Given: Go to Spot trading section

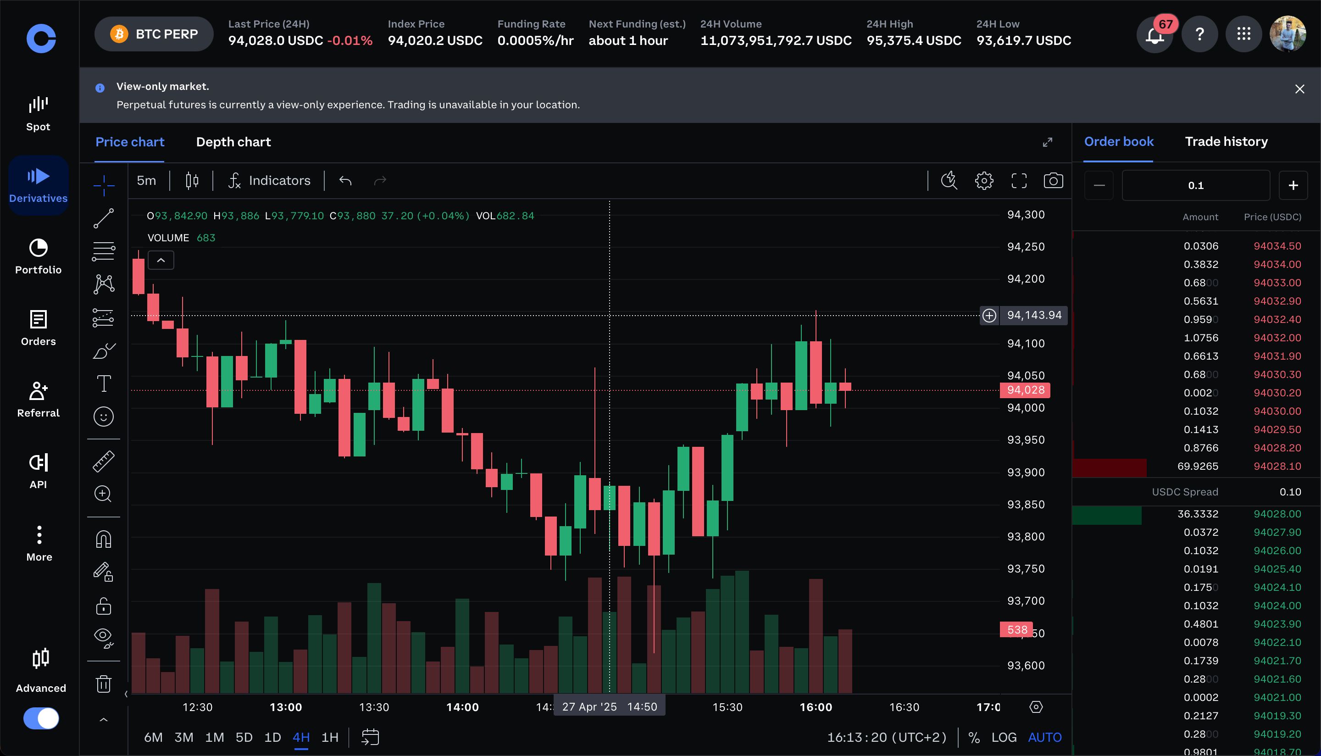Looking at the screenshot, I should point(39,114).
